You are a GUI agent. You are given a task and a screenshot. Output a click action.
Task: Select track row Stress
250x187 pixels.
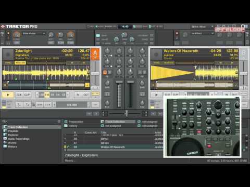pos(113,143)
